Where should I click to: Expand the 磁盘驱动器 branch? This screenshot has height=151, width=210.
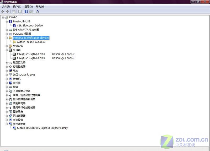click(7, 62)
